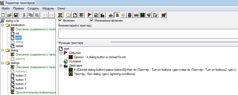This screenshot has height=95, width=238.
Task: Open Terrain Editor mountain icon
Action: tap(111, 15)
